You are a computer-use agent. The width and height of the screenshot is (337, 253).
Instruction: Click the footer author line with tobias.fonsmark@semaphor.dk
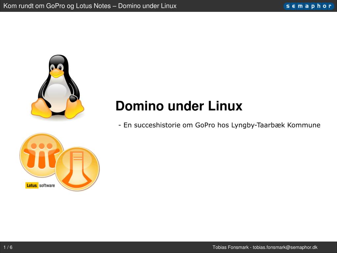coord(265,247)
